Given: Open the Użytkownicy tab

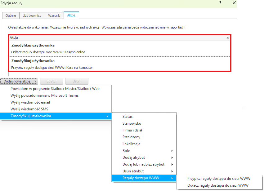Looking at the screenshot, I should (32, 16).
